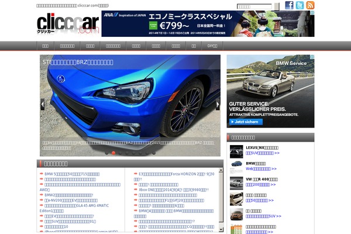
Task: Select the first slideshow indicator dot
Action: 107,153
